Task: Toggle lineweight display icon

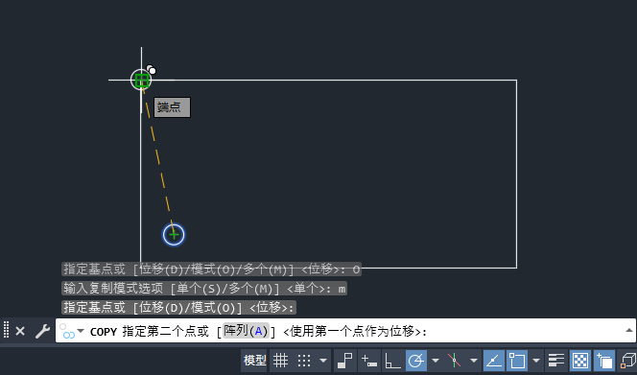Action: tap(556, 360)
